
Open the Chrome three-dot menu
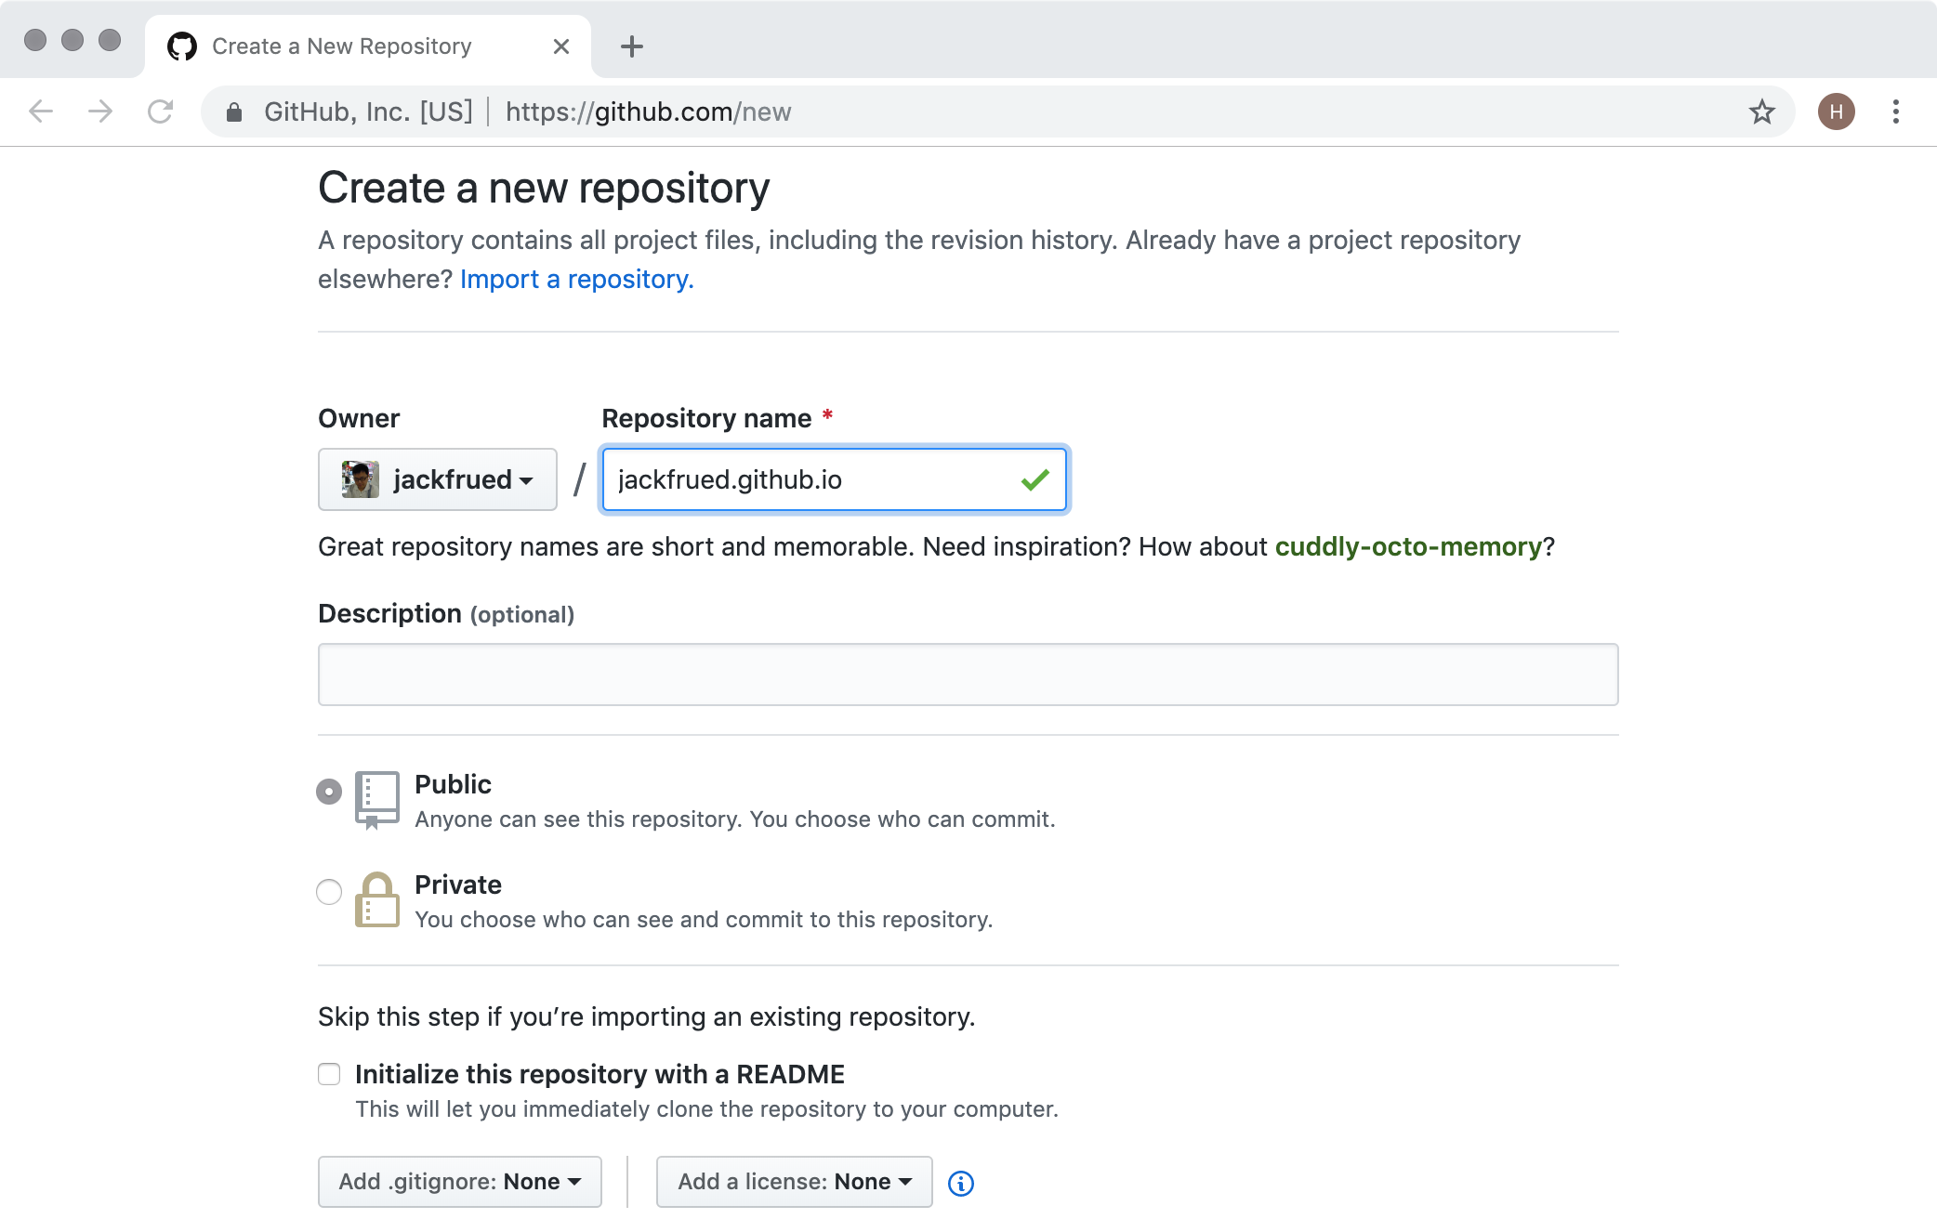coord(1895,112)
